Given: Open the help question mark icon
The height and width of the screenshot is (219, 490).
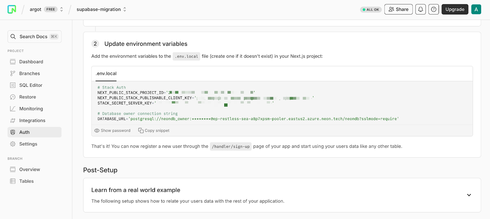Looking at the screenshot, I should [434, 9].
